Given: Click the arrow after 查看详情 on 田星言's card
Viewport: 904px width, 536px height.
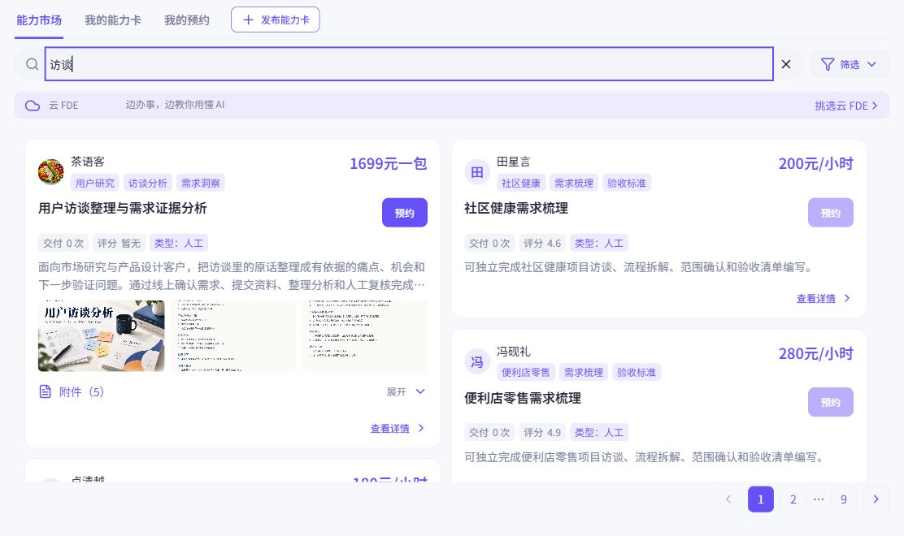Looking at the screenshot, I should click(x=847, y=298).
